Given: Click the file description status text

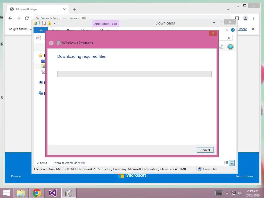Looking at the screenshot, I should [104, 169].
